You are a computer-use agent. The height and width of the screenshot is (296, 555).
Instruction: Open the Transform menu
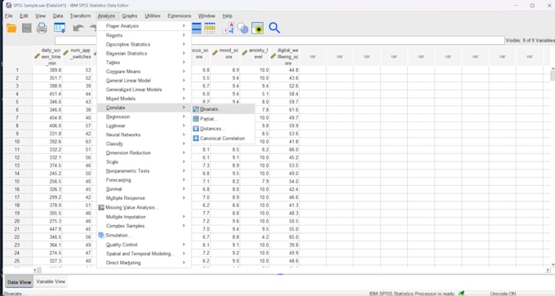click(x=80, y=16)
